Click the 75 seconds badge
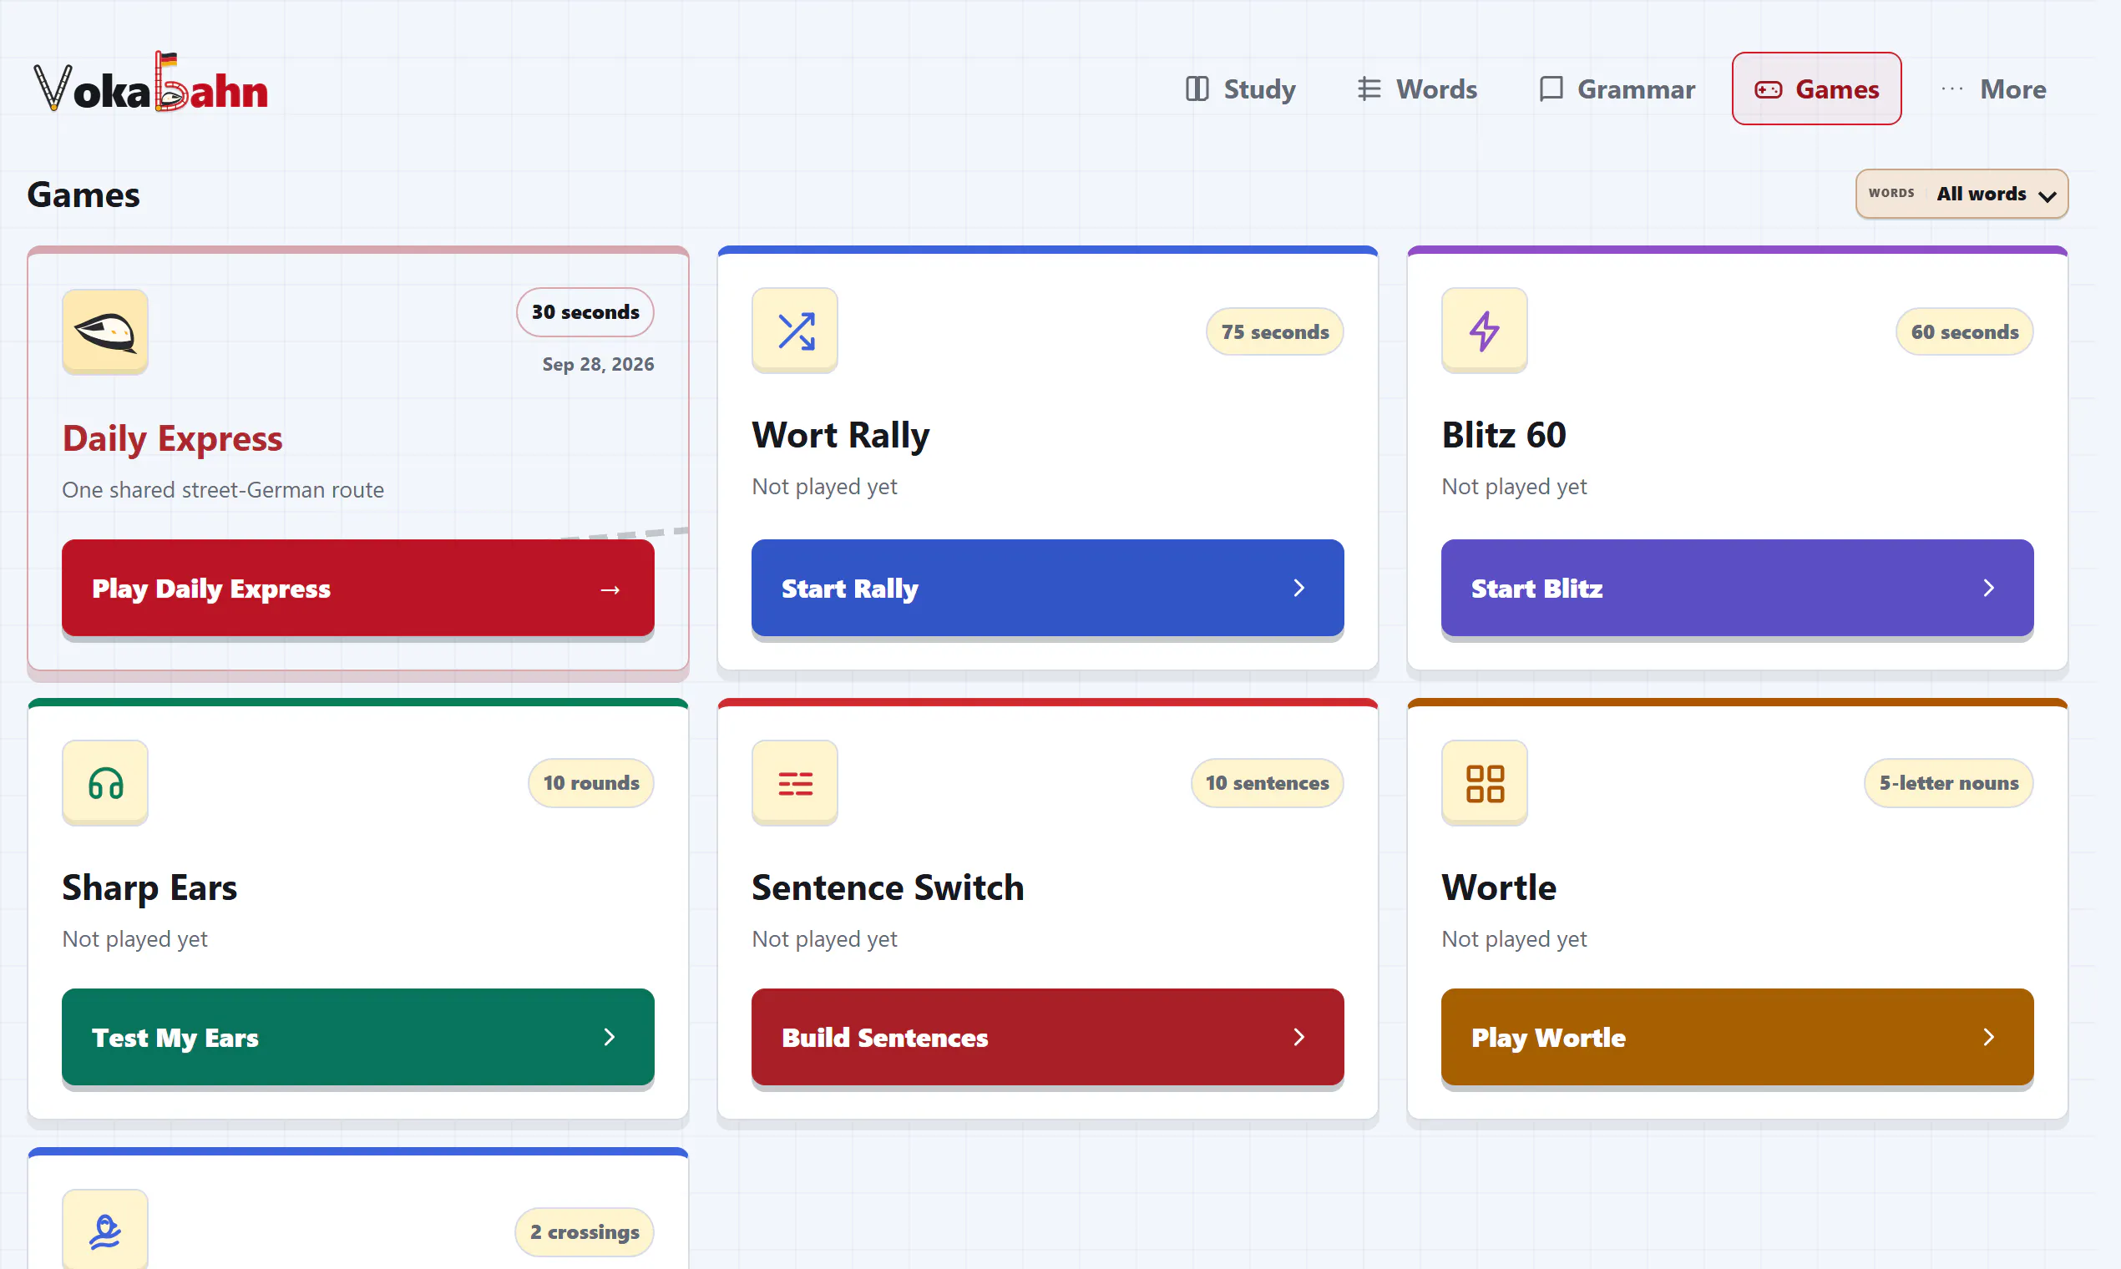The height and width of the screenshot is (1269, 2121). 1274,331
